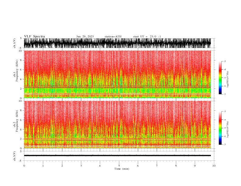Click the "ch.1(V)" waveform axis label

pos(15,43)
